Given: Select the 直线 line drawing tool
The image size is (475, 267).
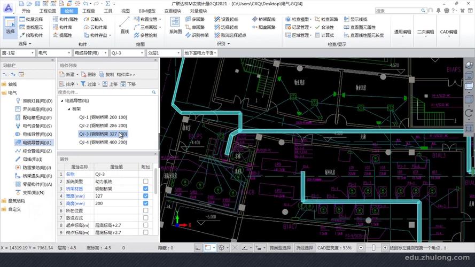Looking at the screenshot, I should click(124, 26).
